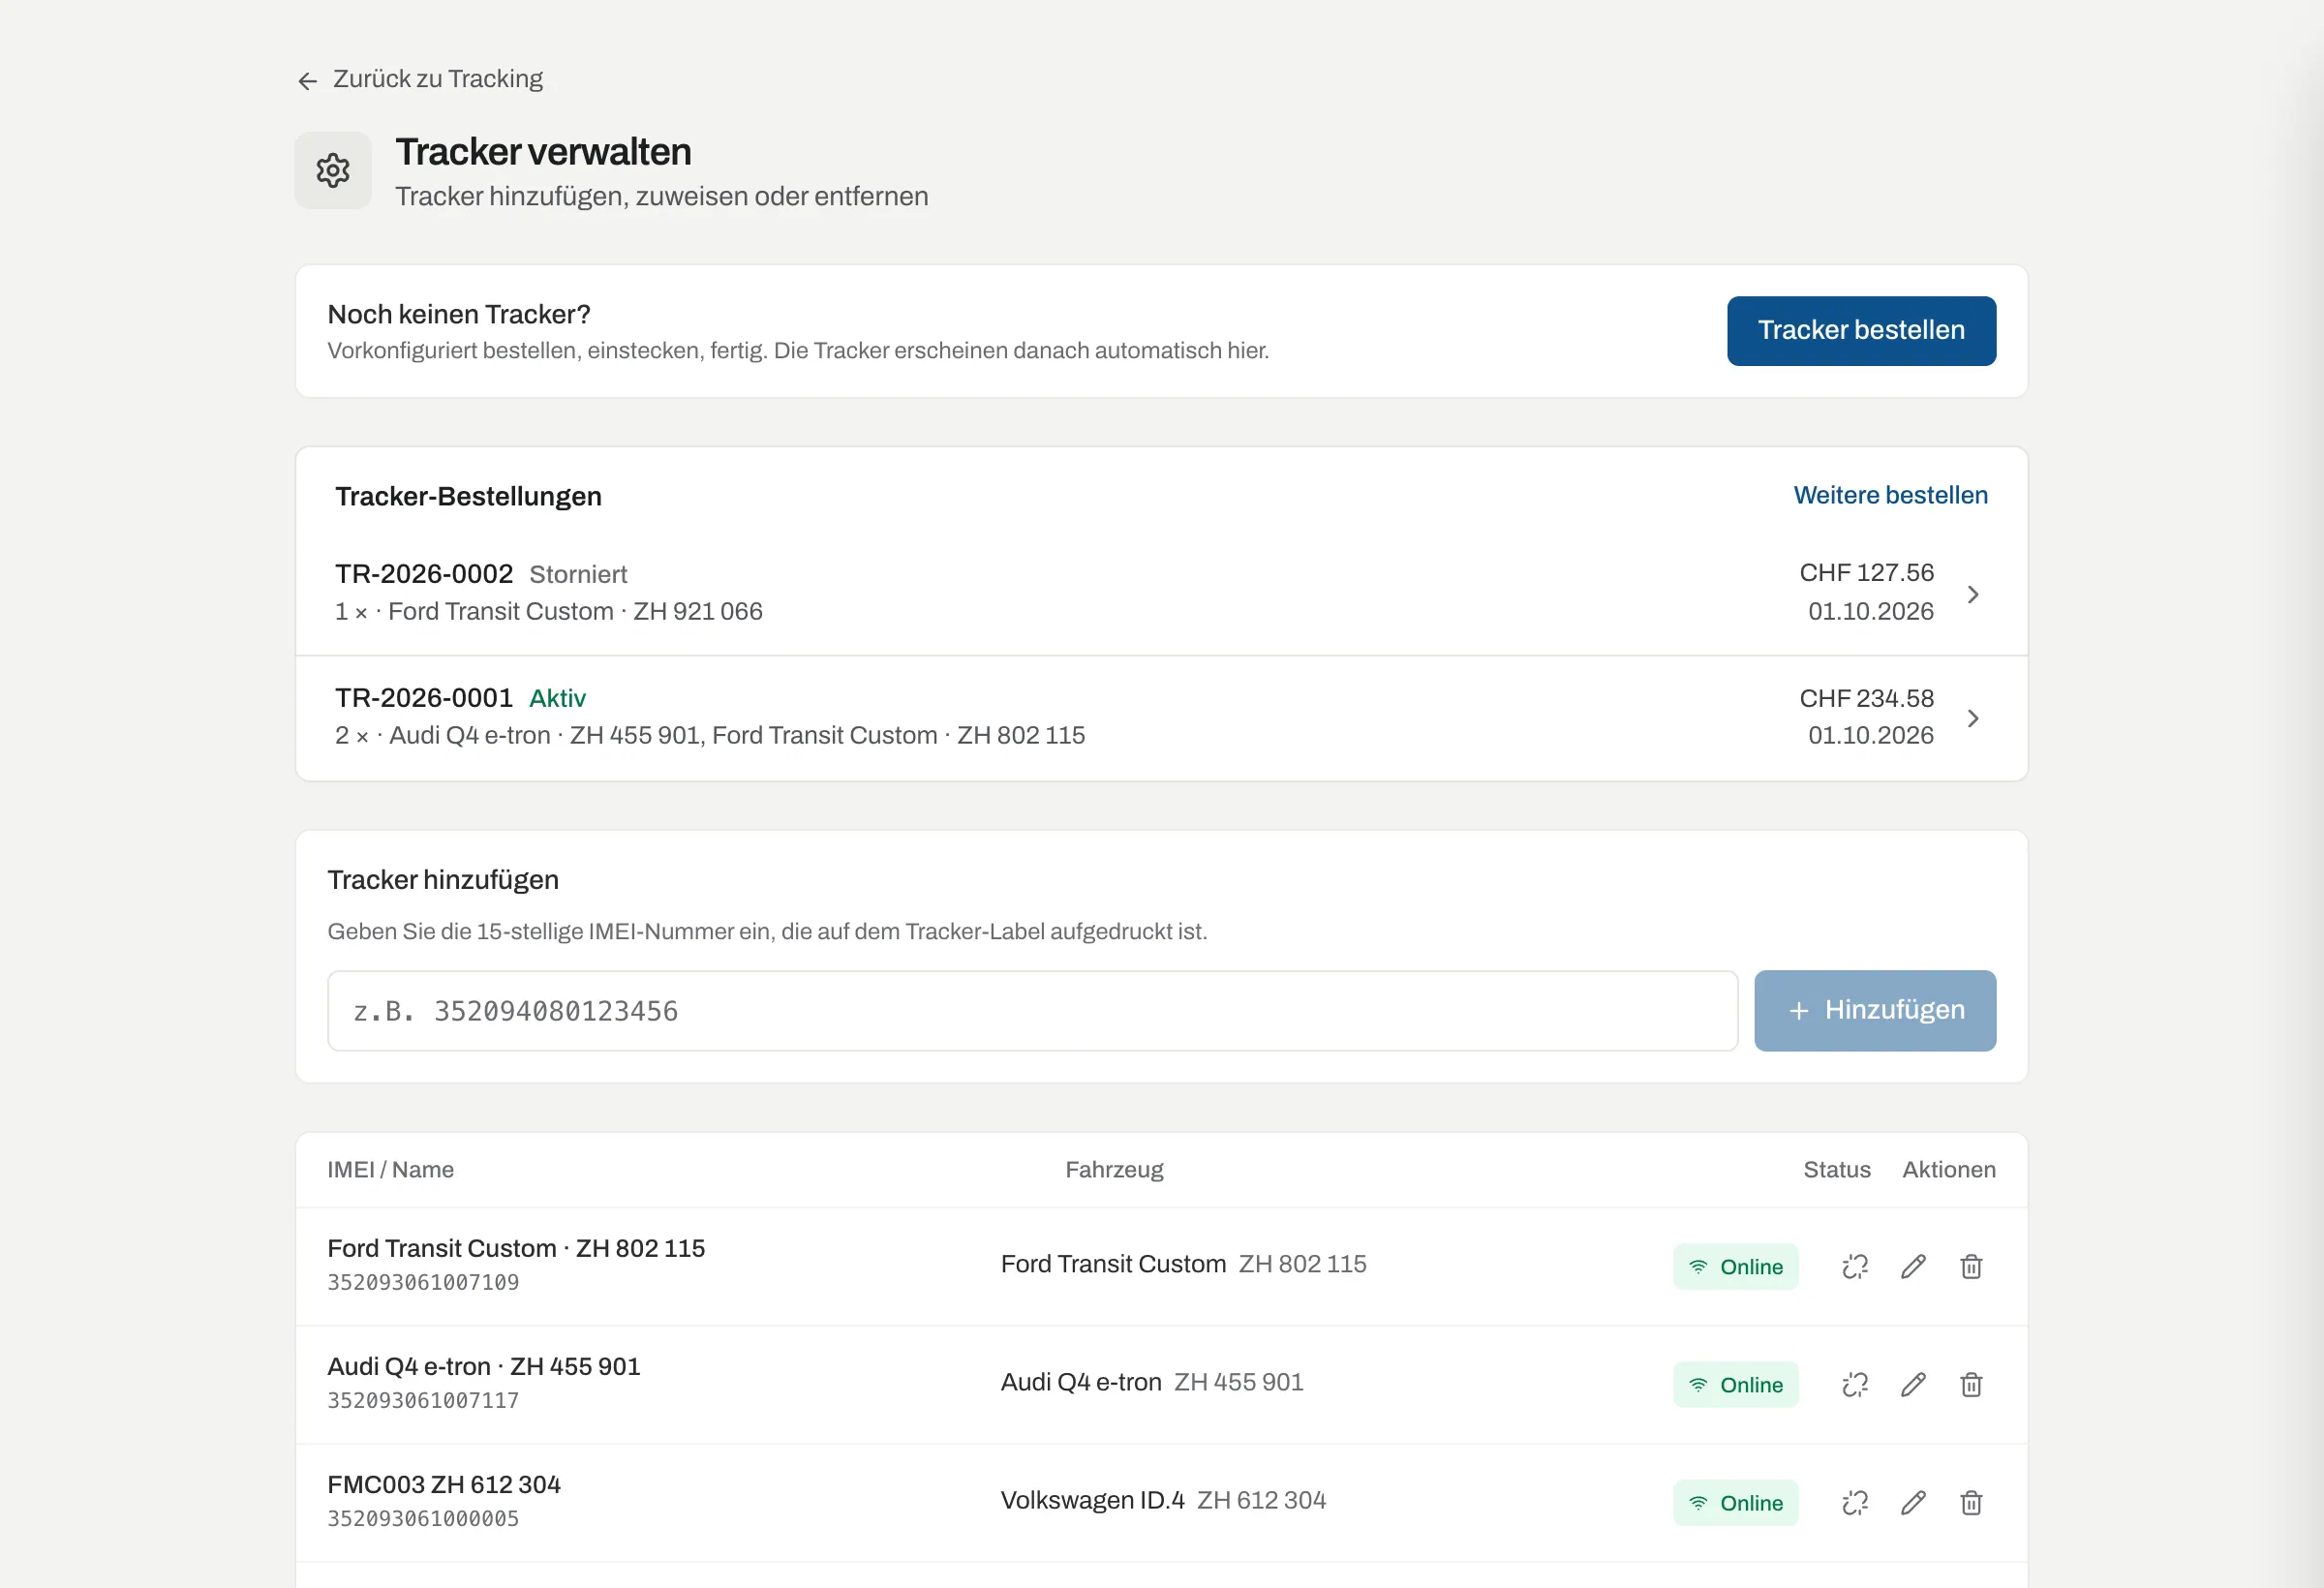
Task: Click the IMEI / Name column header
Action: pyautogui.click(x=390, y=1170)
